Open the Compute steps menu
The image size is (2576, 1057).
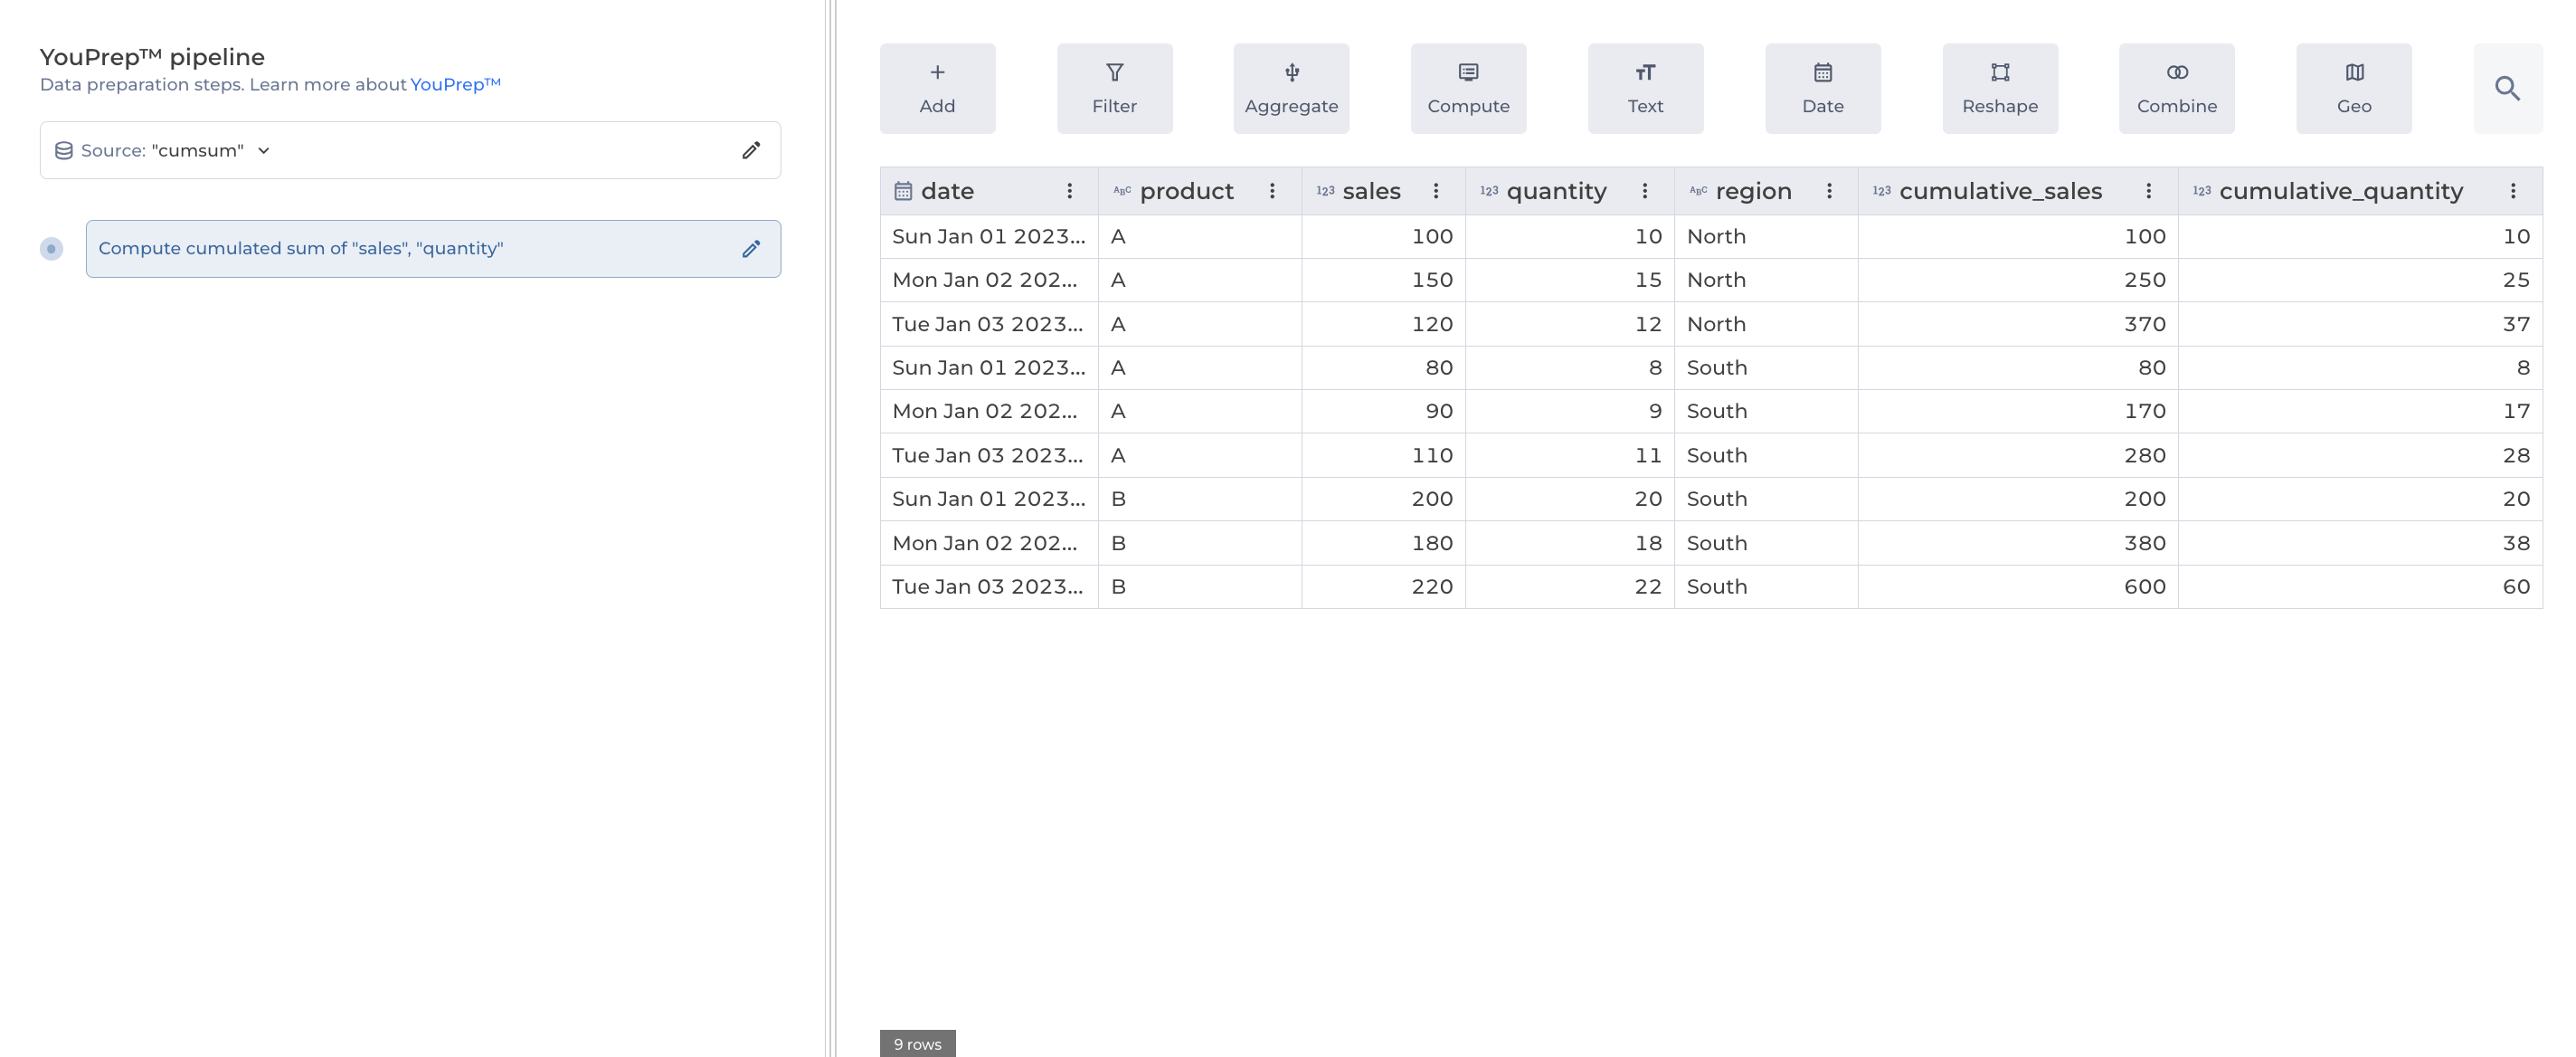pyautogui.click(x=1467, y=88)
